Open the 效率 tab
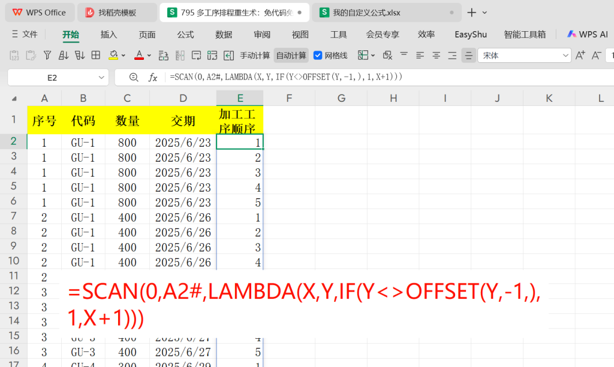Screen dimensions: 614x367 [x=426, y=34]
